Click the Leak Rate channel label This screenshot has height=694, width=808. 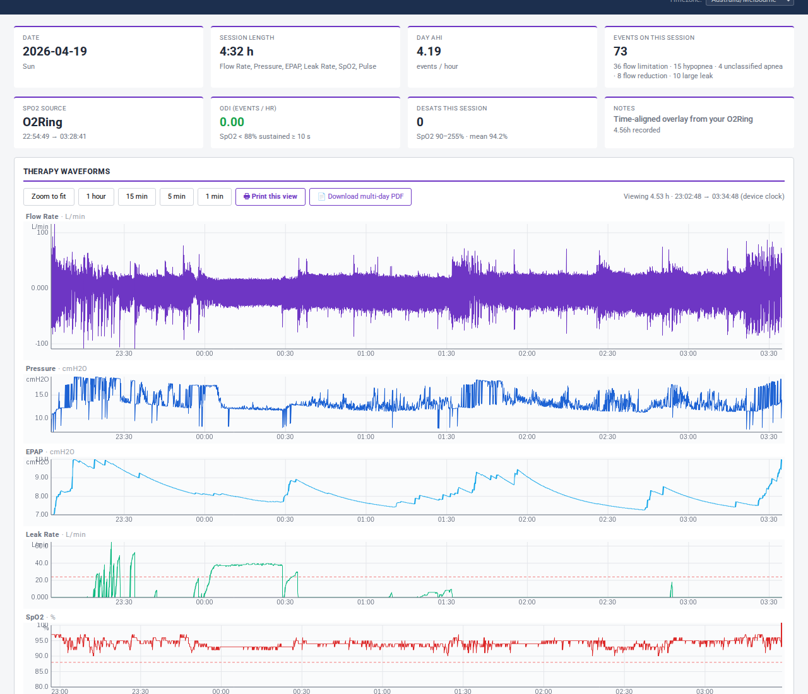pos(42,534)
